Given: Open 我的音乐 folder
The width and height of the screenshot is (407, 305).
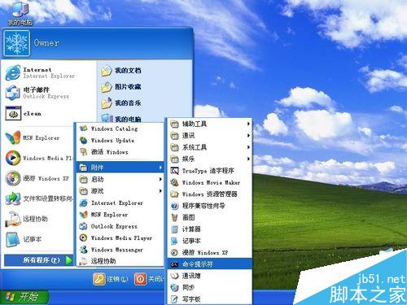Looking at the screenshot, I should coord(121,103).
